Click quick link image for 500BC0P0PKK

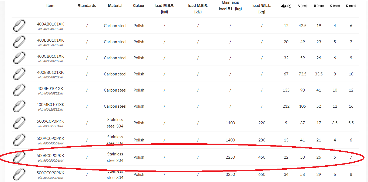19,157
